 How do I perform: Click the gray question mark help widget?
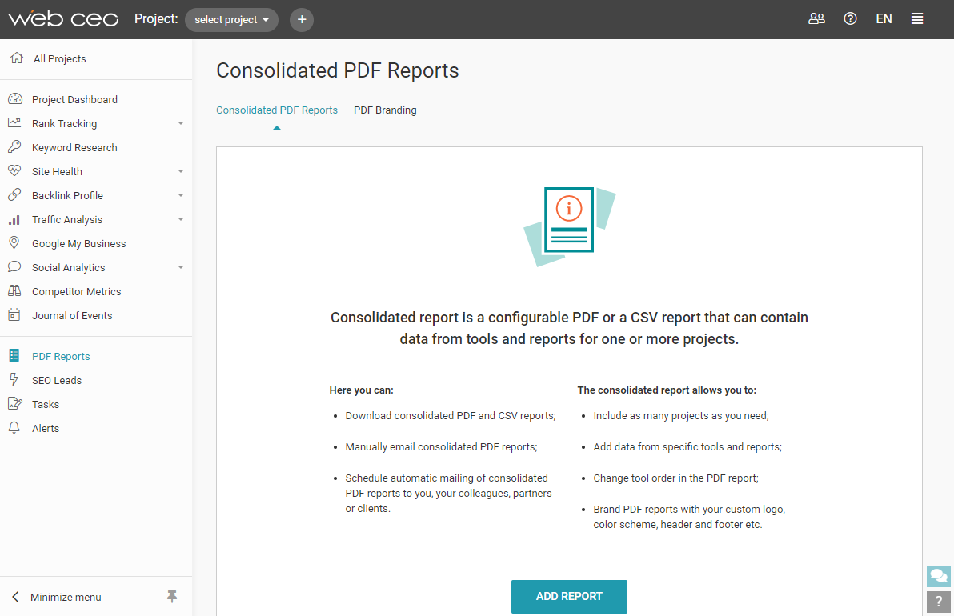(x=939, y=602)
